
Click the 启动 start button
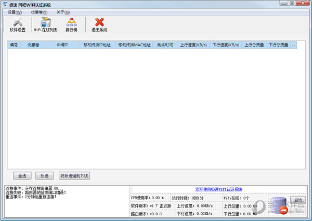click(x=298, y=200)
